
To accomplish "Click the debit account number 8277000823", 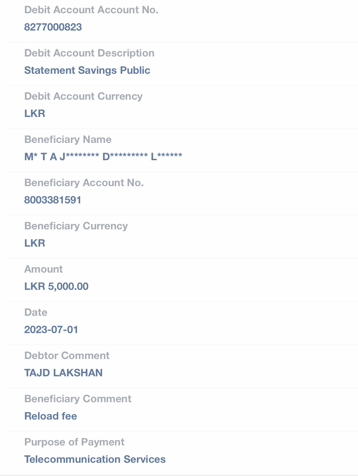I will tap(53, 27).
